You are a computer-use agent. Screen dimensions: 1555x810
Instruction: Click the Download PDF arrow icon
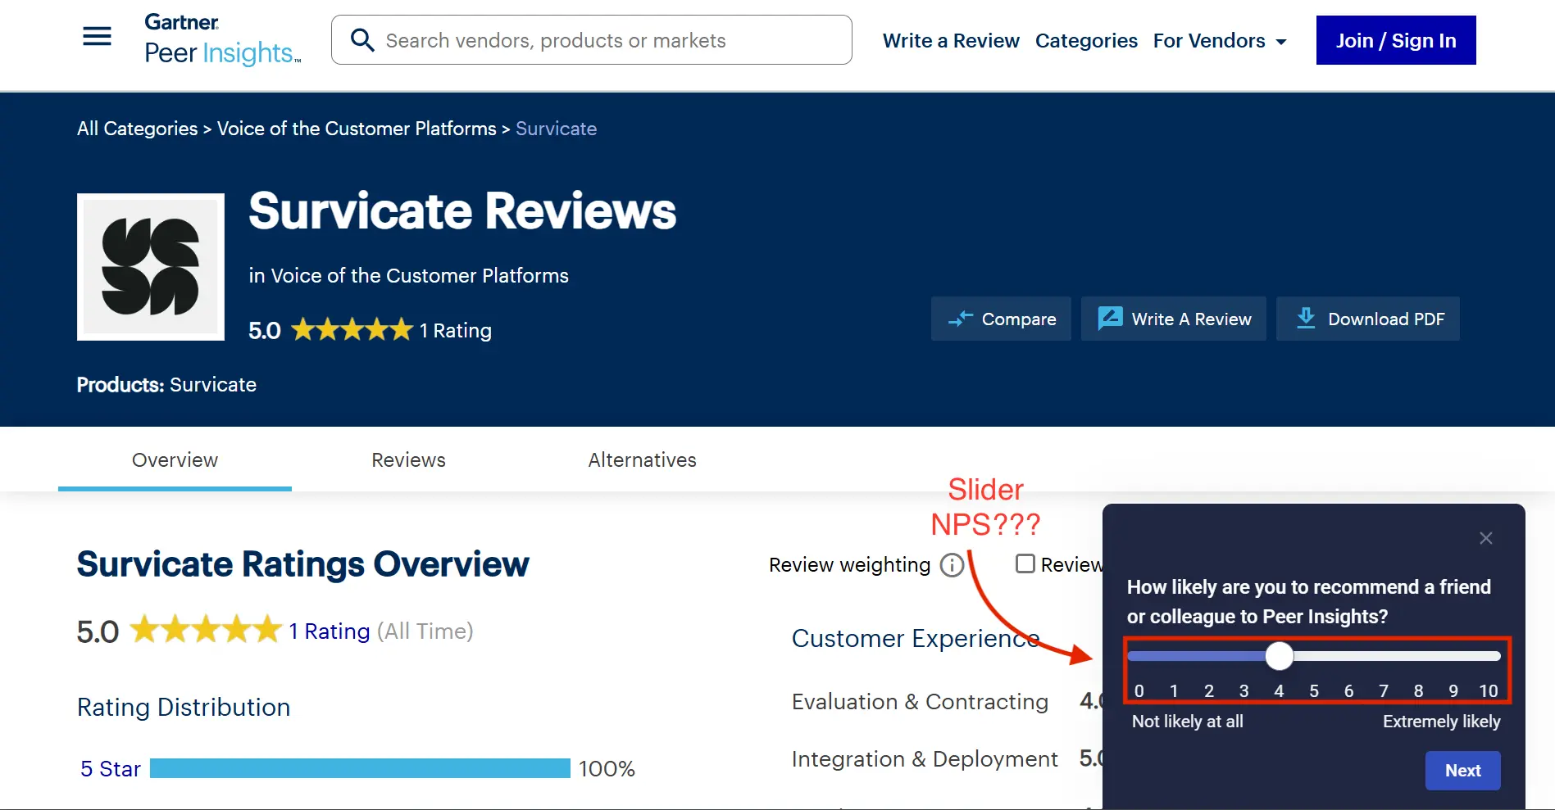(1306, 318)
